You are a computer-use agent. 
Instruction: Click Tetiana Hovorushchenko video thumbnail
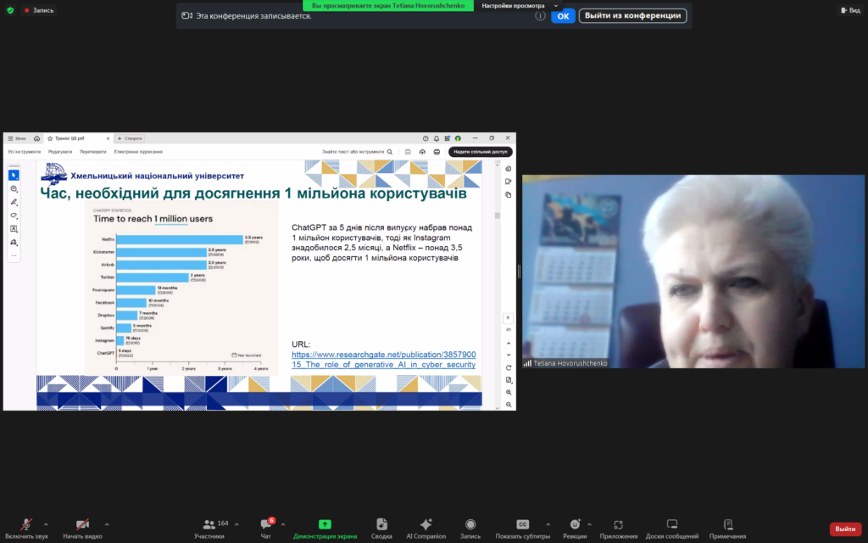tap(693, 271)
